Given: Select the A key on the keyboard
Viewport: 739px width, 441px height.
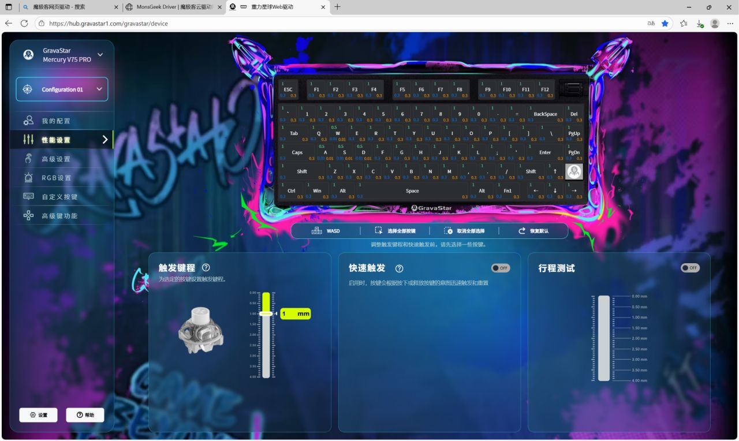Looking at the screenshot, I should 326,152.
